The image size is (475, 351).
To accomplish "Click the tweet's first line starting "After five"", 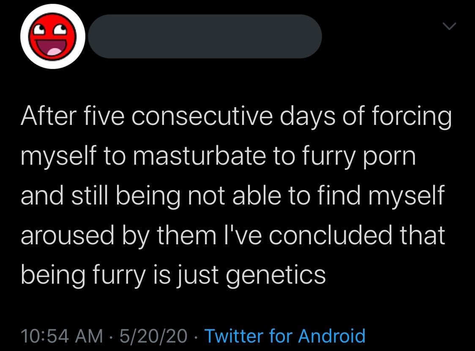I will click(236, 117).
